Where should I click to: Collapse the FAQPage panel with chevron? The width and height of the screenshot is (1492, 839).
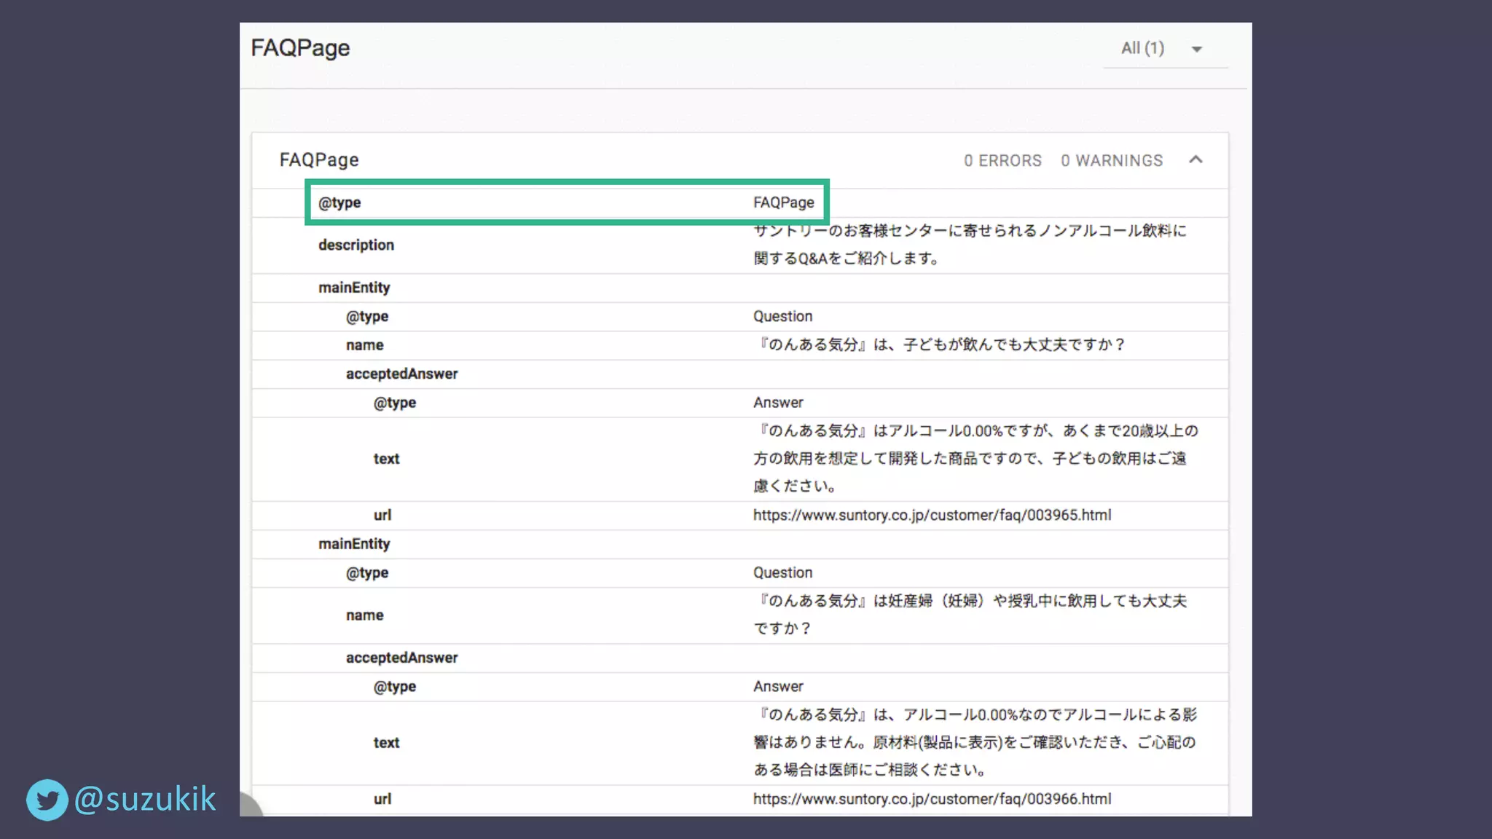coord(1195,159)
